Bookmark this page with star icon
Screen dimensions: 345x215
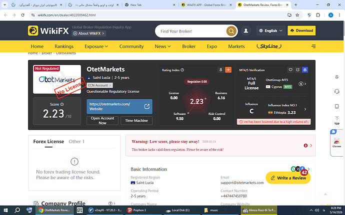tap(297, 15)
